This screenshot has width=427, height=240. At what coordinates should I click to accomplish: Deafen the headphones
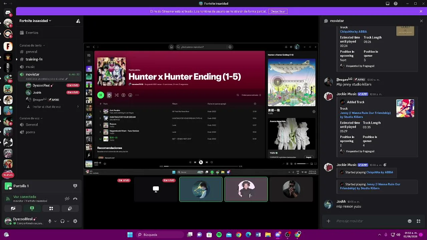coord(62,221)
